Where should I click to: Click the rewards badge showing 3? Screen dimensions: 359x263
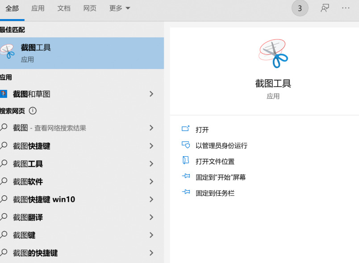300,8
